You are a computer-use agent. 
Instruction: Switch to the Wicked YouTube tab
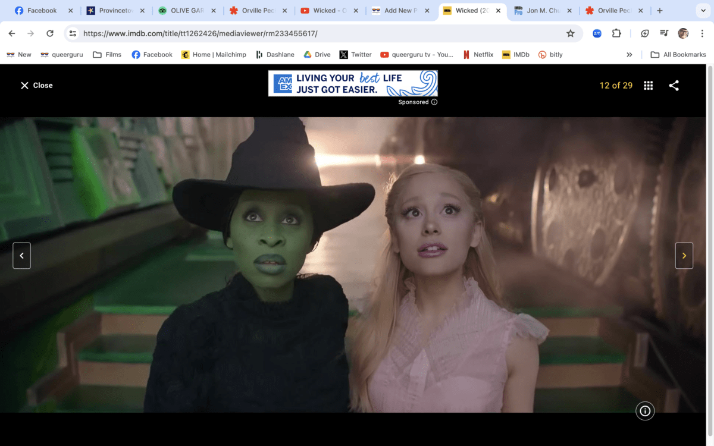click(328, 11)
